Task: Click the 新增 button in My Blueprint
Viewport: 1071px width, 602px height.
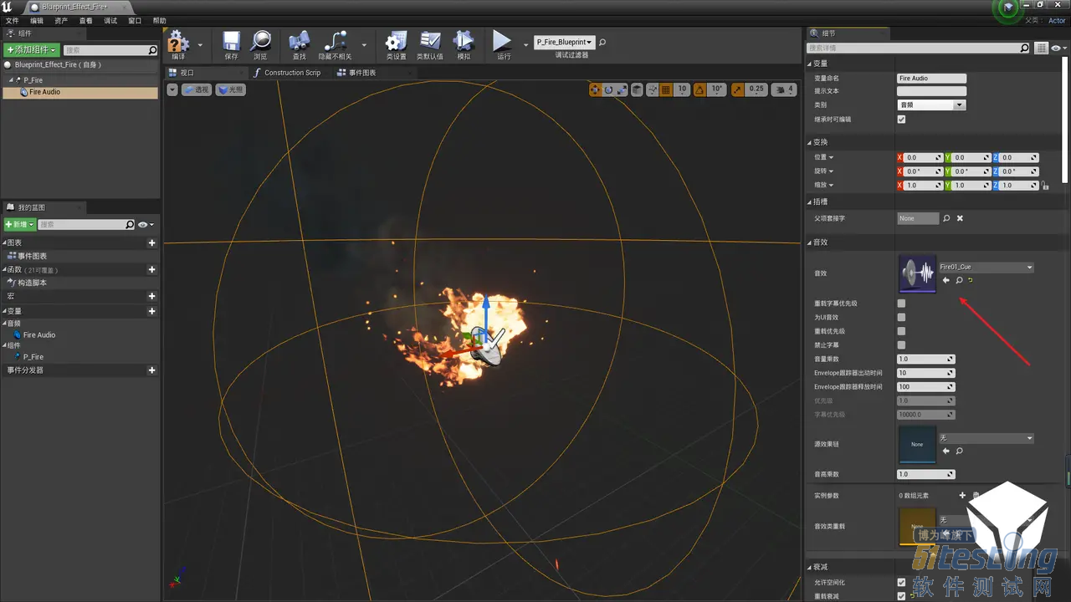Action: [x=20, y=225]
